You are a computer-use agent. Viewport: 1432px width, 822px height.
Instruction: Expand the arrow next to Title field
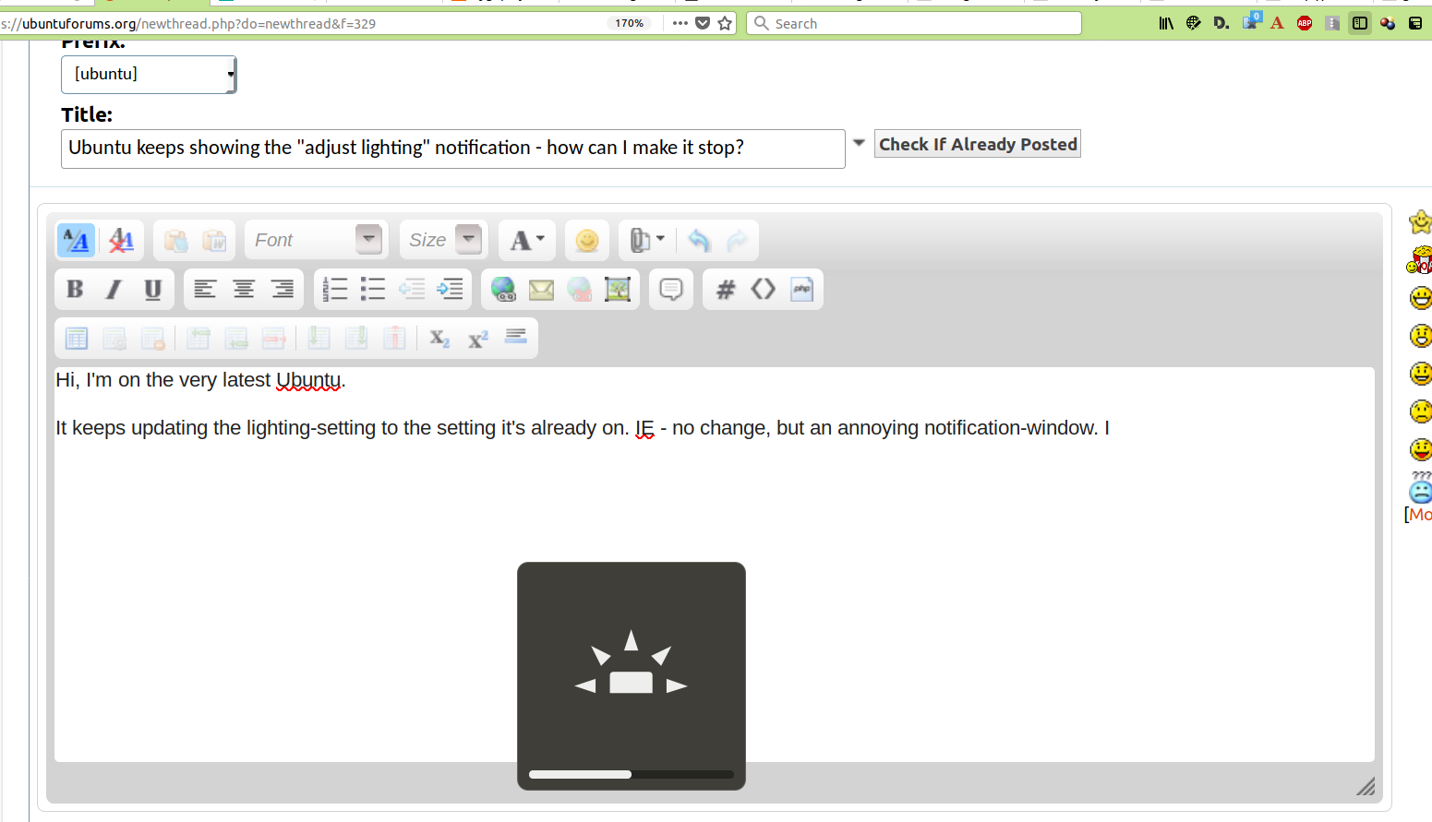tap(859, 143)
